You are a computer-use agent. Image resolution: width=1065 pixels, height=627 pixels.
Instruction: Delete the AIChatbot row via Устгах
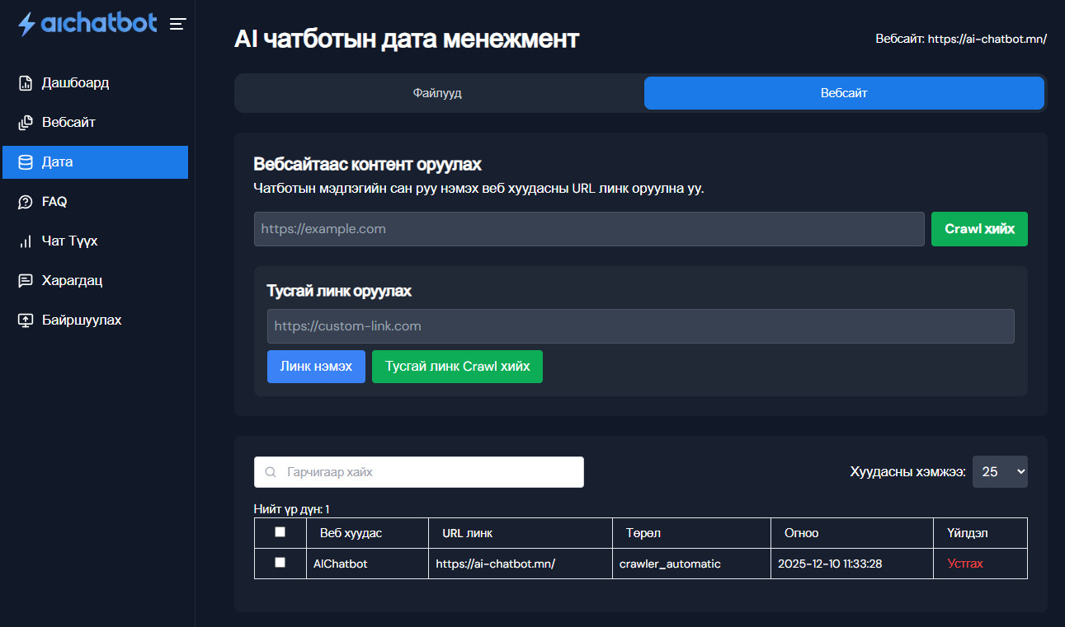click(x=965, y=564)
